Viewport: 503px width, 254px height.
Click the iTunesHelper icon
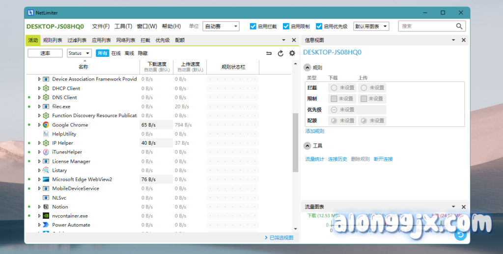coord(46,152)
